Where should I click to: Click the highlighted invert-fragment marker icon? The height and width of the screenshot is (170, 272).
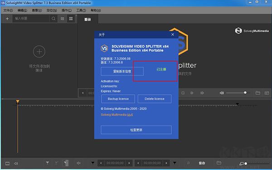click(x=66, y=163)
